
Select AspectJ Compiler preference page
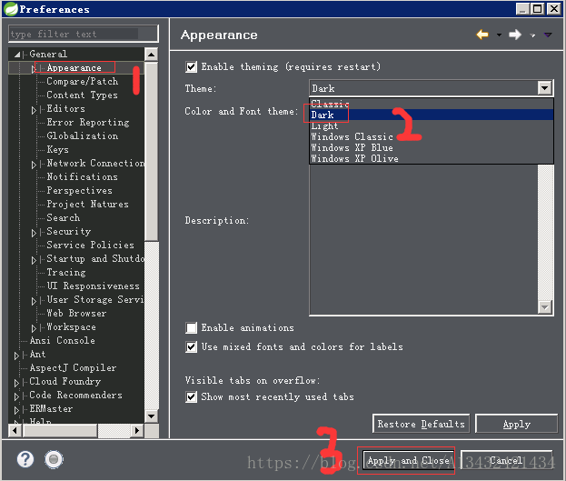73,368
